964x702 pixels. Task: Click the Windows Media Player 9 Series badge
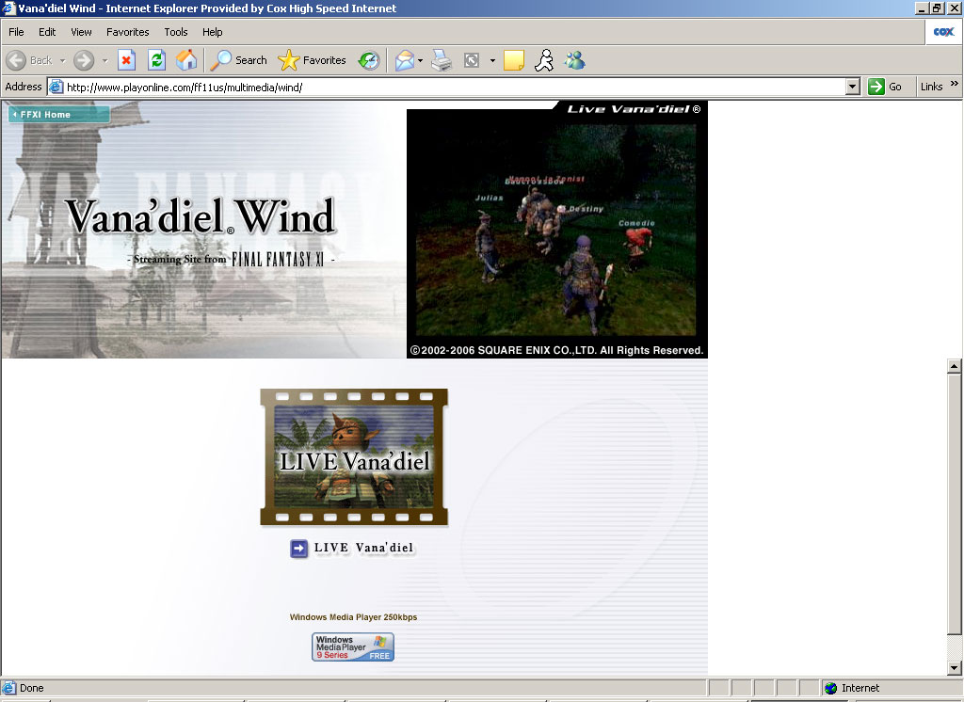coord(353,647)
